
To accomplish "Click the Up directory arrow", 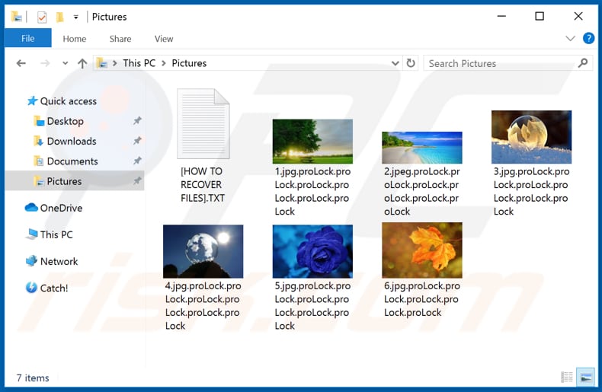I will point(81,63).
